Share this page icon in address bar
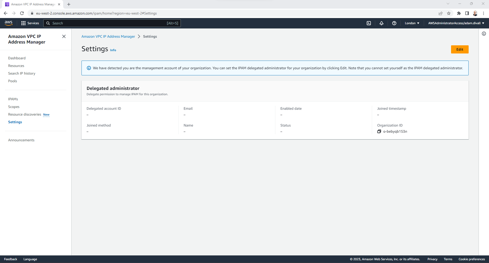 click(x=441, y=13)
